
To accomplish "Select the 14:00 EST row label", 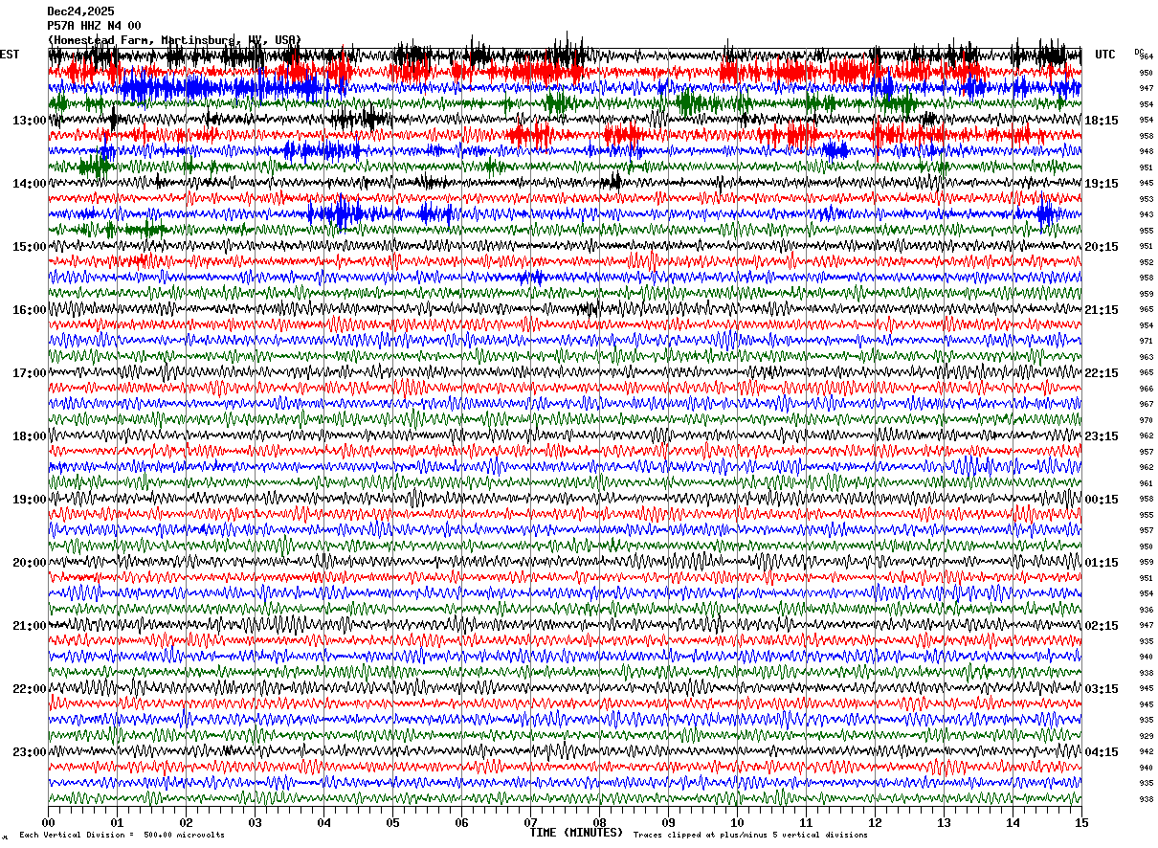I will [30, 183].
